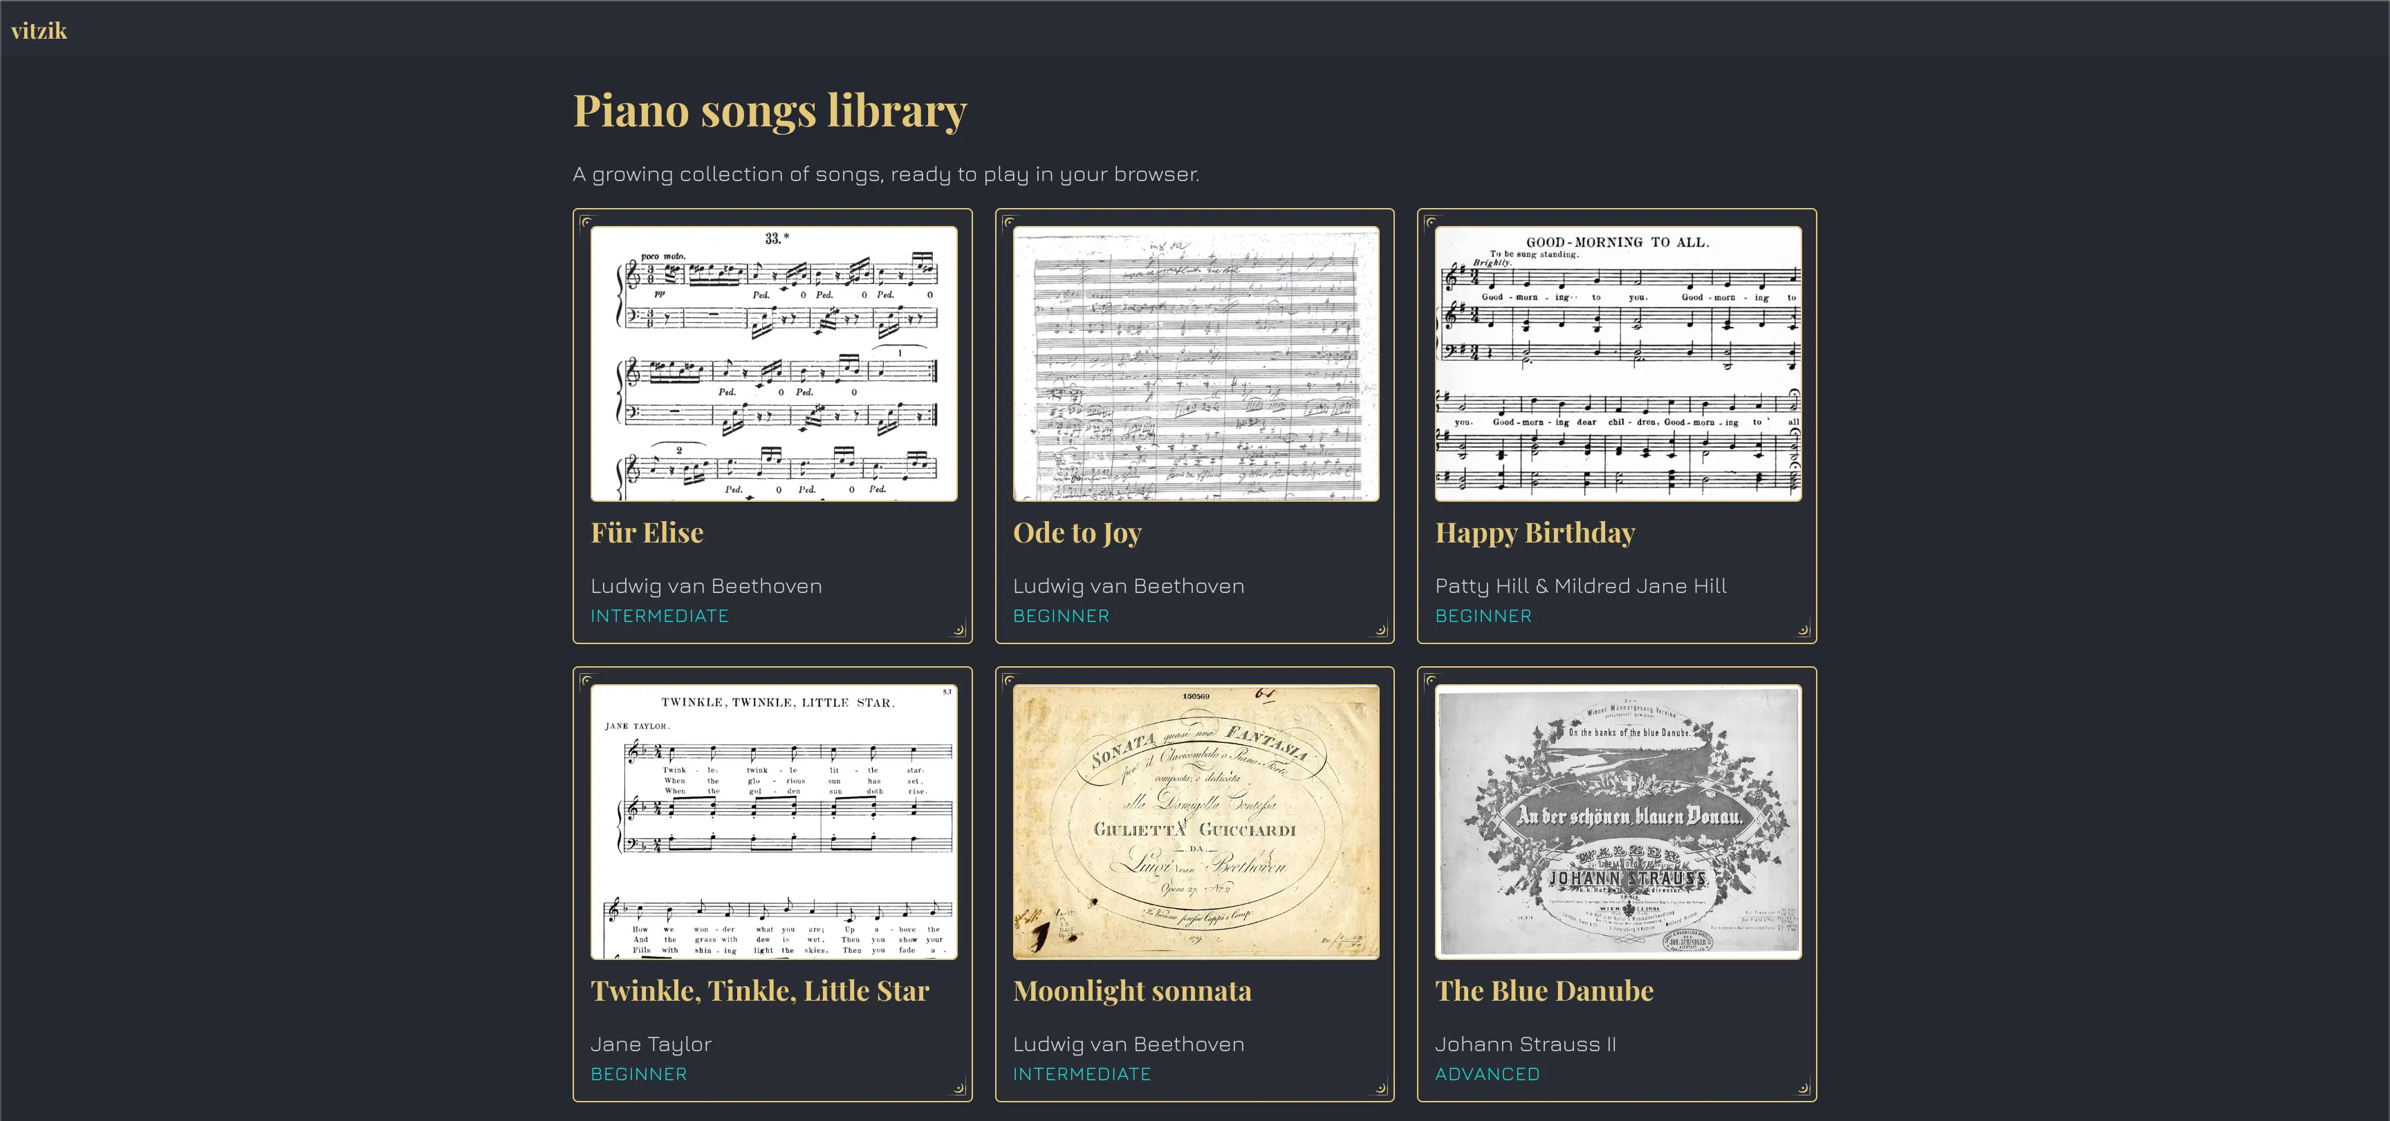Click the Jane Taylor composer text
This screenshot has height=1121, width=2390.
pyautogui.click(x=650, y=1044)
